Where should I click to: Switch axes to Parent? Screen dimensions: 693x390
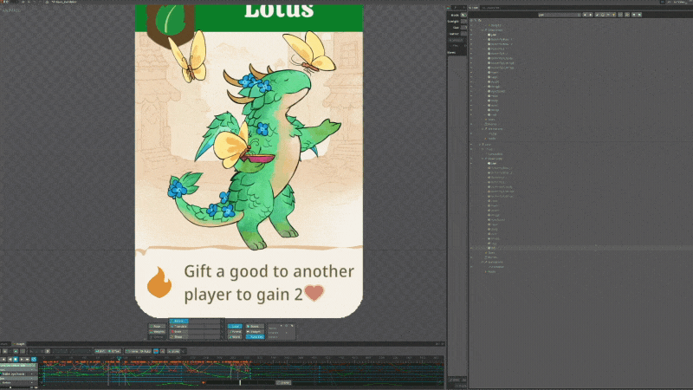(235, 332)
